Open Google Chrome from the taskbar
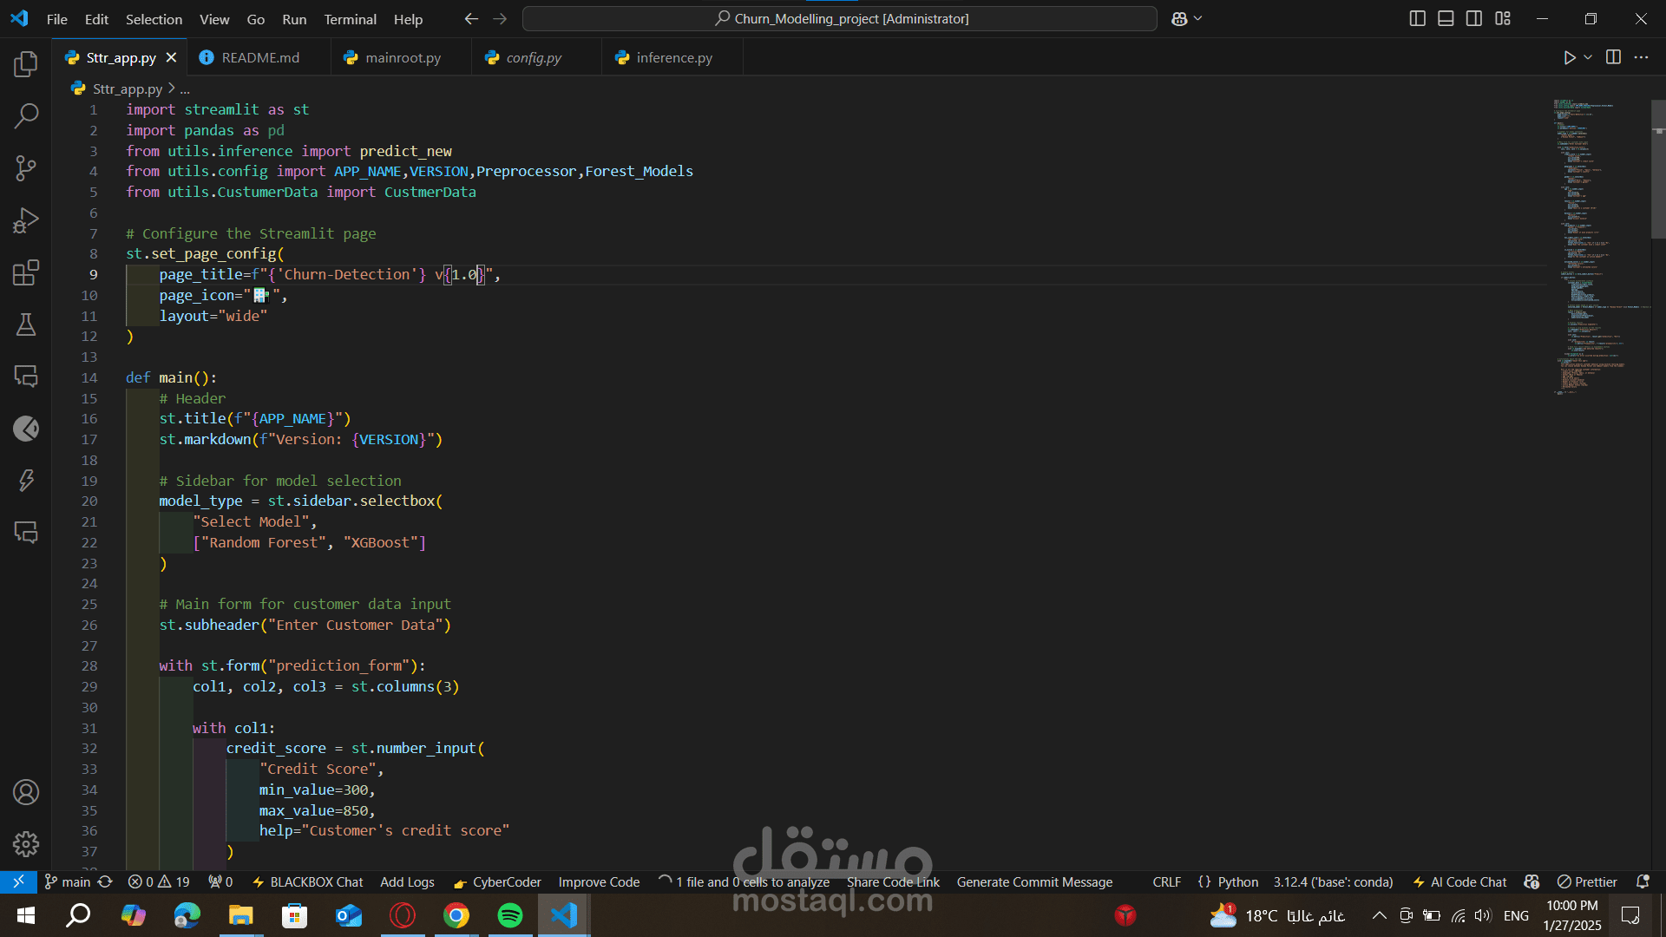Image resolution: width=1666 pixels, height=937 pixels. 456,915
